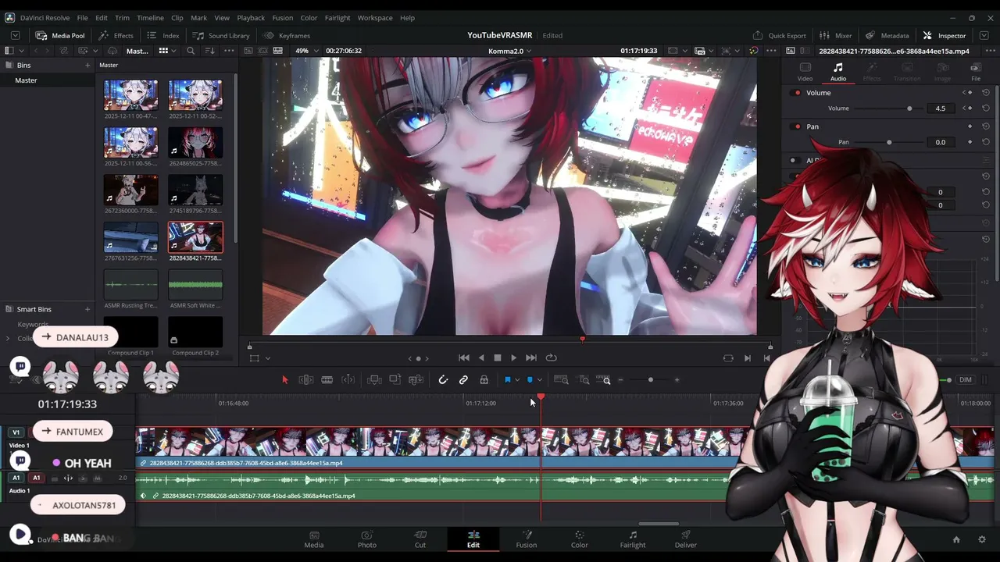Click the Replace Clip timeline icon

click(x=416, y=380)
